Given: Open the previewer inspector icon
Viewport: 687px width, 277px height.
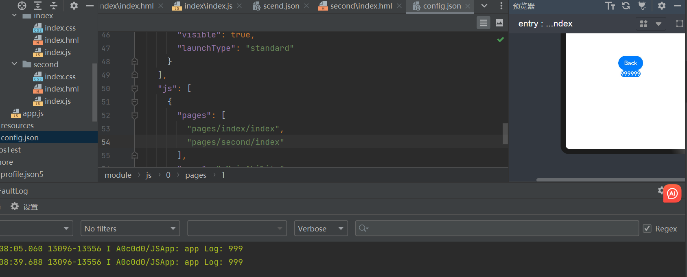Looking at the screenshot, I should click(642, 6).
